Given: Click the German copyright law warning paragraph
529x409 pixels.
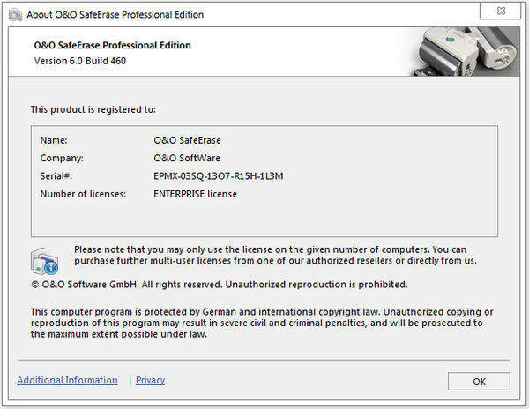Looking at the screenshot, I should click(261, 323).
